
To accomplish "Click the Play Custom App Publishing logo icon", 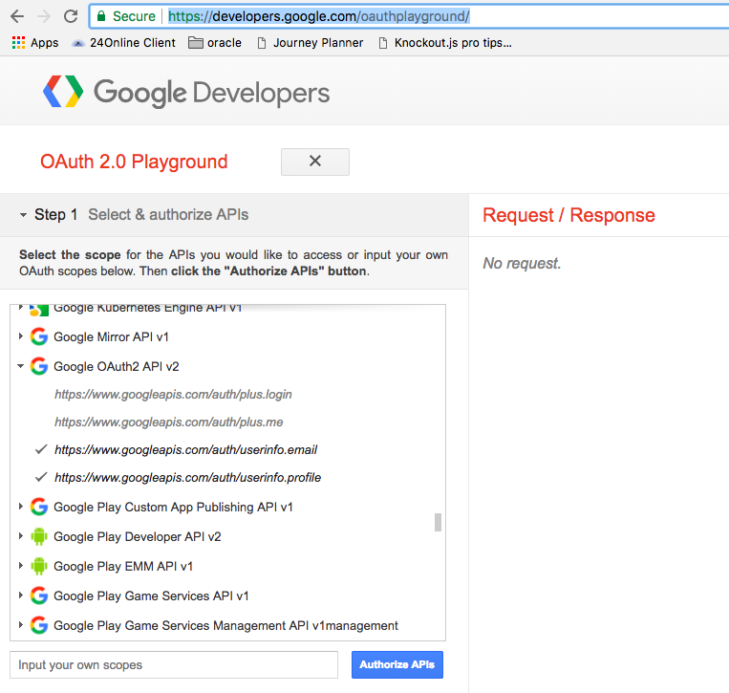I will tap(39, 507).
